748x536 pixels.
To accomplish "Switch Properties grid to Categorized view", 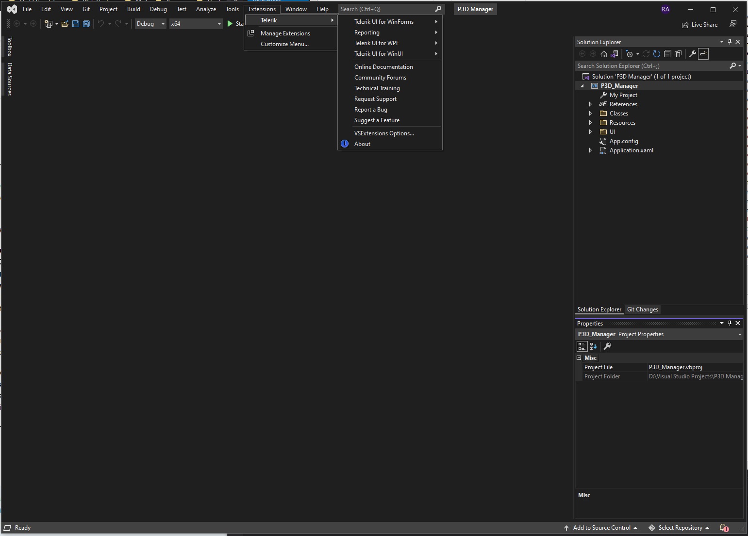I will tap(582, 346).
